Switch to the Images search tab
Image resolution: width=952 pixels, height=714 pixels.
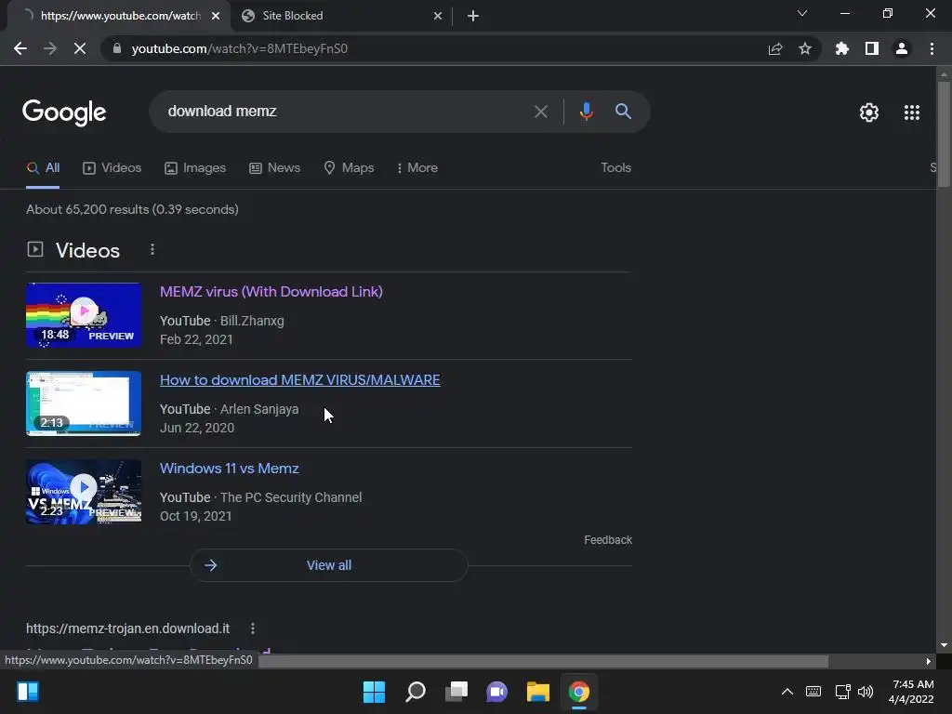click(x=195, y=168)
